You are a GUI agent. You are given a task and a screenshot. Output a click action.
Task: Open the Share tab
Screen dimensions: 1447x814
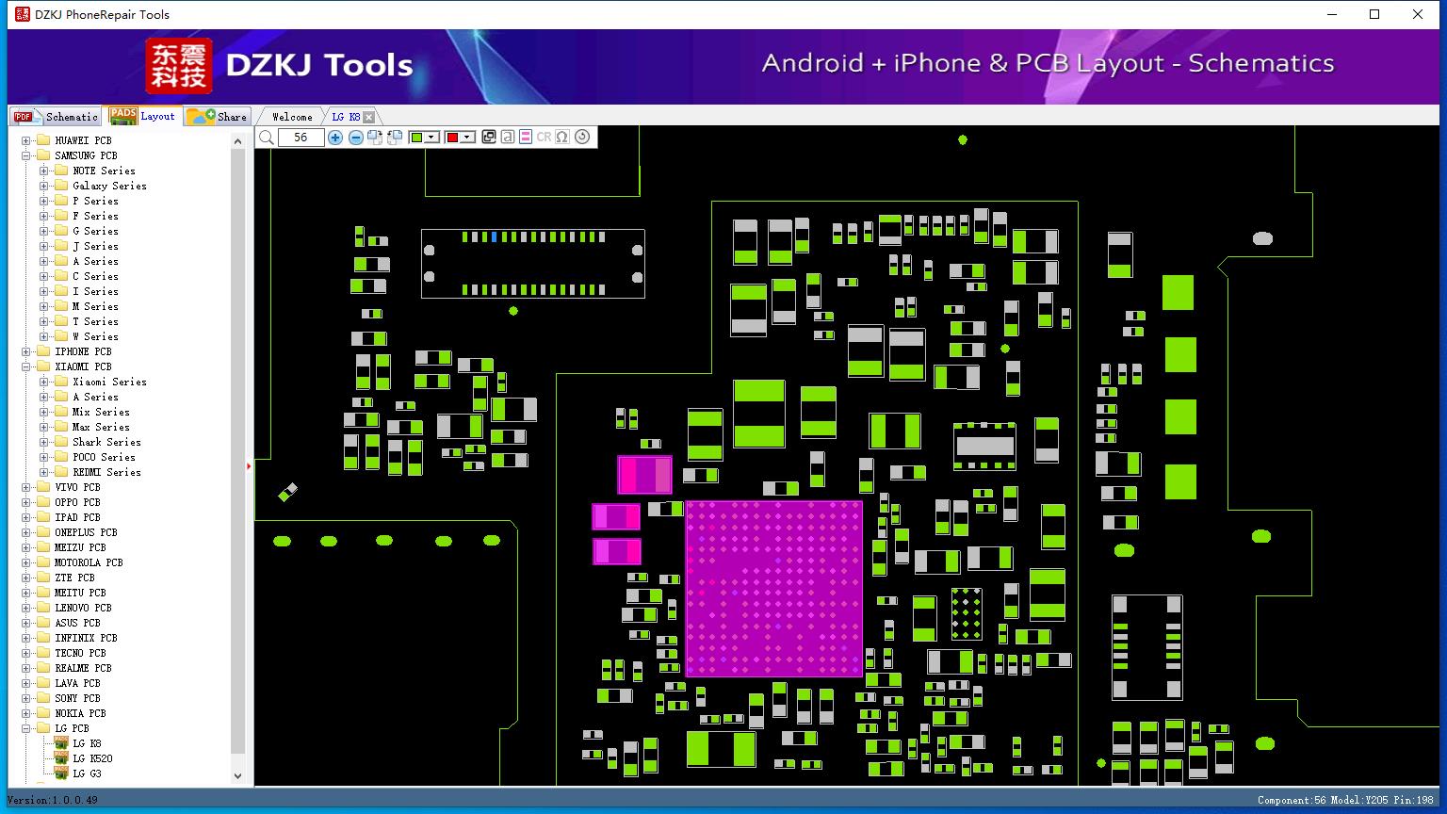coord(217,116)
